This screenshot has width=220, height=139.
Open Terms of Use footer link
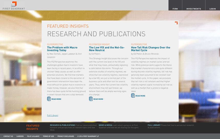[x=48, y=136]
